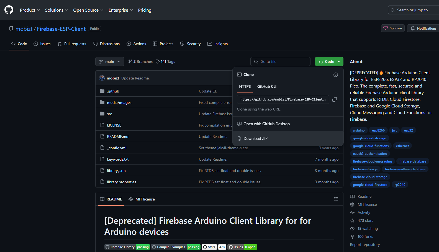The width and height of the screenshot is (439, 252).
Task: Open the Pull requests tab
Action: (72, 44)
